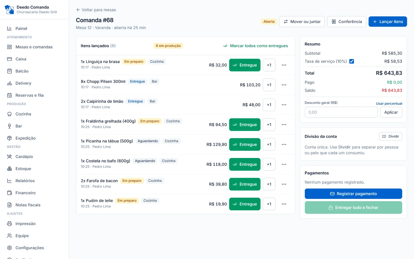Click Registrar pagamento

[x=353, y=194]
